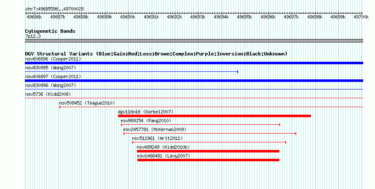375x189 pixels.
Task: Click the 49698k ruler tick label
Action: tap(315, 17)
